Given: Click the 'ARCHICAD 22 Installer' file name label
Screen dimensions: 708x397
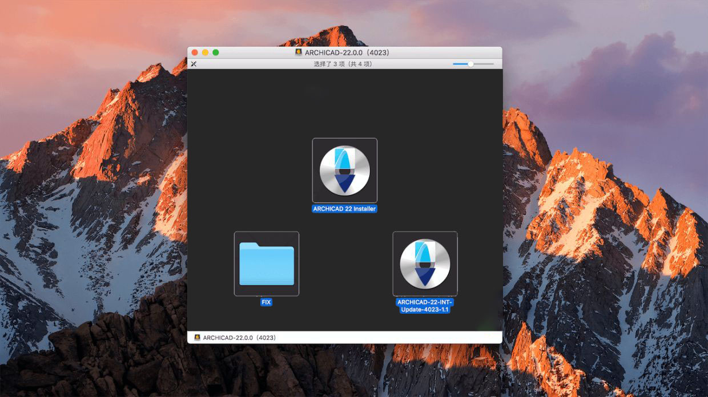Looking at the screenshot, I should 345,209.
